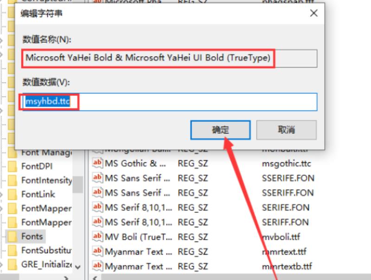This screenshot has width=371, height=280.
Task: Open the Font Management registry key
Action: click(46, 153)
